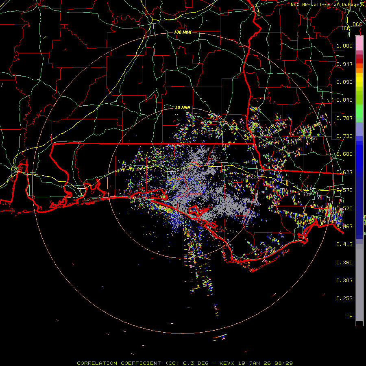Select the 0.413 scale value

click(x=344, y=244)
